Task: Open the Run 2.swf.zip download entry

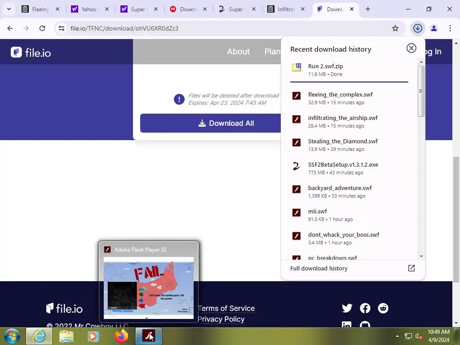Action: tap(349, 70)
